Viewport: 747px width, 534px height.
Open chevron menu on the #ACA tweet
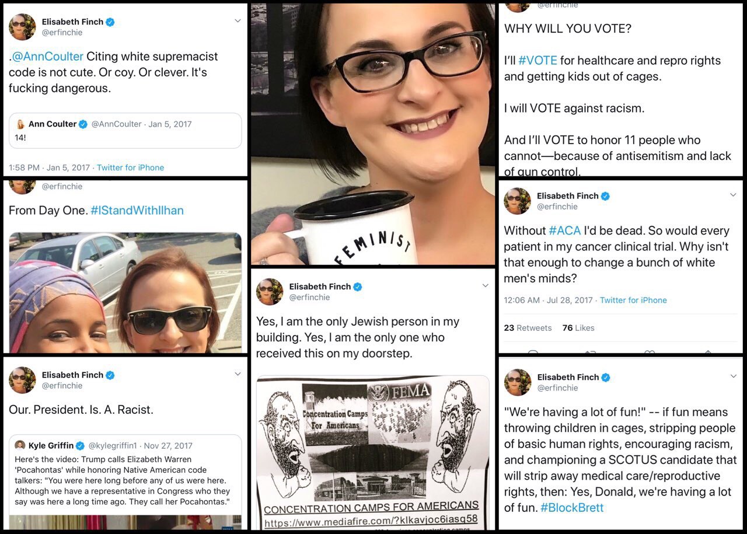(x=733, y=196)
